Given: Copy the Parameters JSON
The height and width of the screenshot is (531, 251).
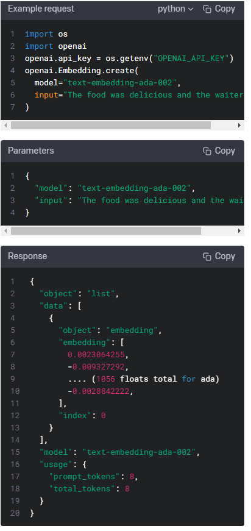Looking at the screenshot, I should pyautogui.click(x=219, y=151).
